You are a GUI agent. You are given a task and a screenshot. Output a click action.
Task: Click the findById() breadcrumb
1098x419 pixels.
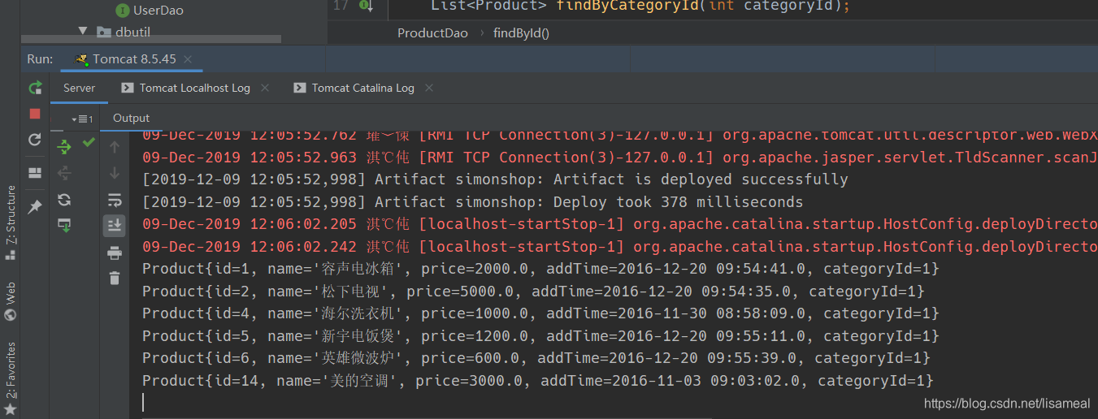521,33
